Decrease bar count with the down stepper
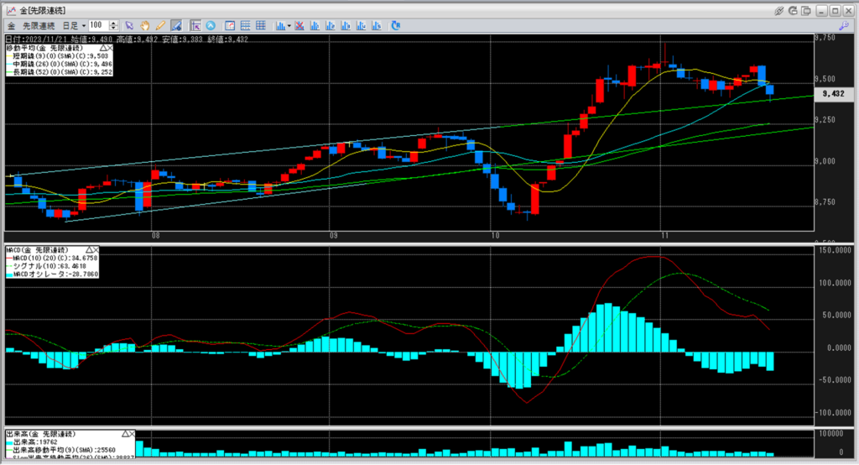This screenshot has width=859, height=465. 113,28
